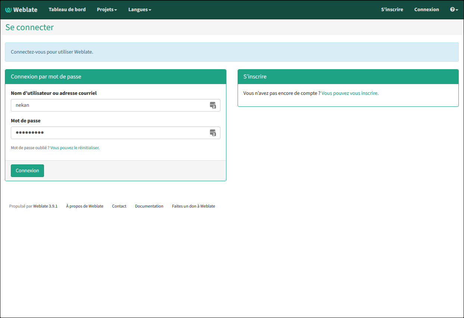Click the Contact footer link
The height and width of the screenshot is (318, 464).
point(119,206)
